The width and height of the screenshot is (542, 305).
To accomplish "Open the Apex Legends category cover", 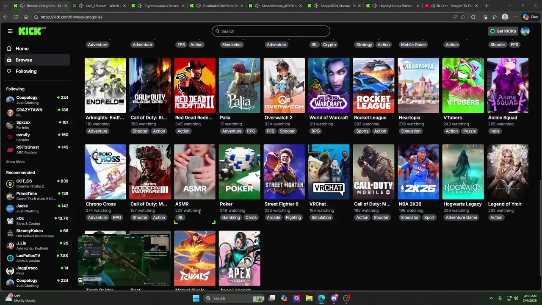I will [239, 258].
